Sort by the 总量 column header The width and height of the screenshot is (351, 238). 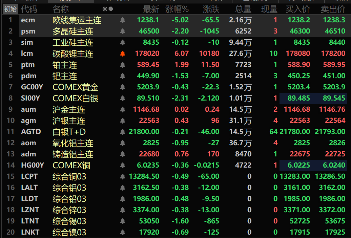[x=243, y=9]
